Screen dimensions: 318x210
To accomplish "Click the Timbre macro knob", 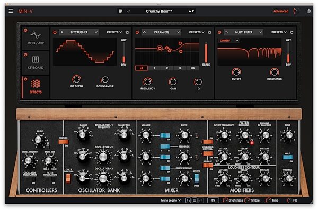I will coord(247,200).
